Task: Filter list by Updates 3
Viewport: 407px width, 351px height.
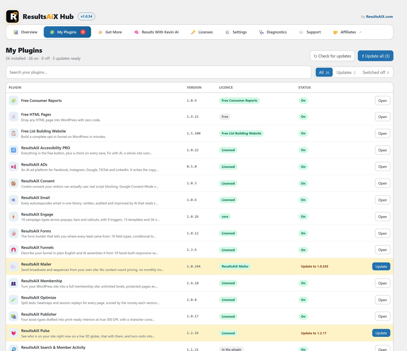Action: (346, 72)
